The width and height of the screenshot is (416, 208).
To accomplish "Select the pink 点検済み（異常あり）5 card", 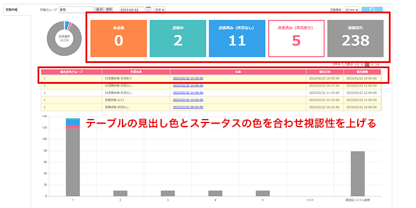I will (x=296, y=39).
